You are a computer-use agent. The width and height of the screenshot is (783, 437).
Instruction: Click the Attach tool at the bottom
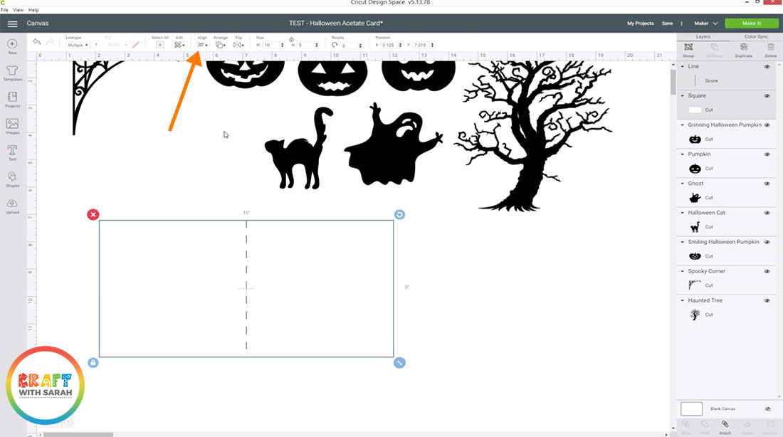point(725,426)
